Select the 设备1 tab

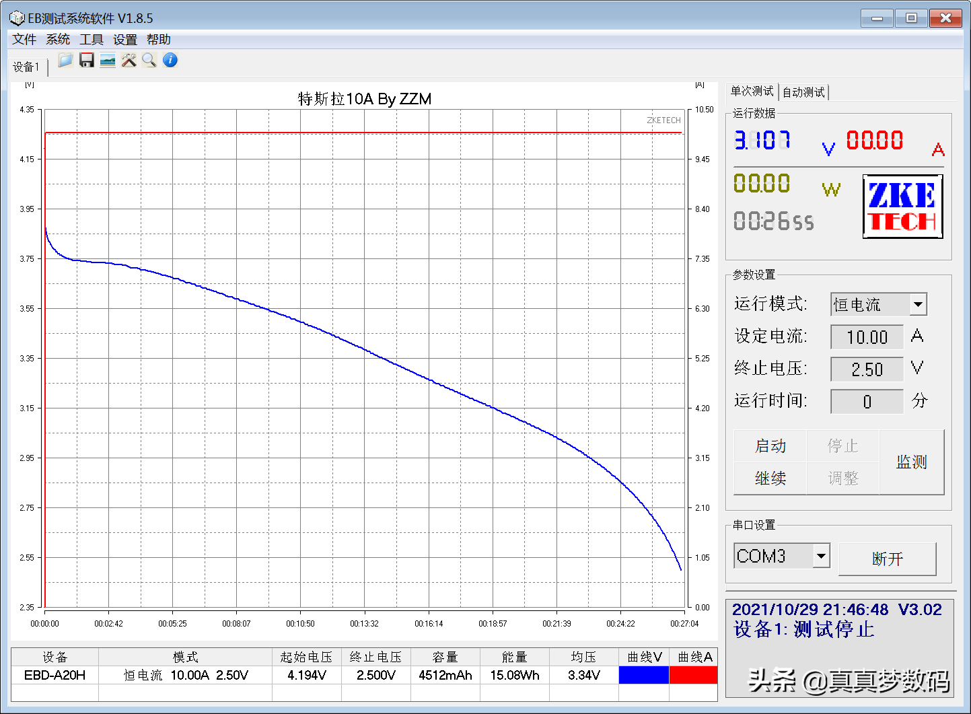[26, 67]
